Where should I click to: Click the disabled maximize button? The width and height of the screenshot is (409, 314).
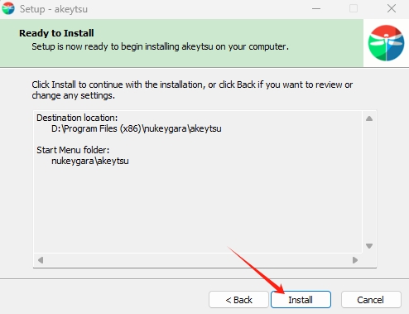click(354, 9)
